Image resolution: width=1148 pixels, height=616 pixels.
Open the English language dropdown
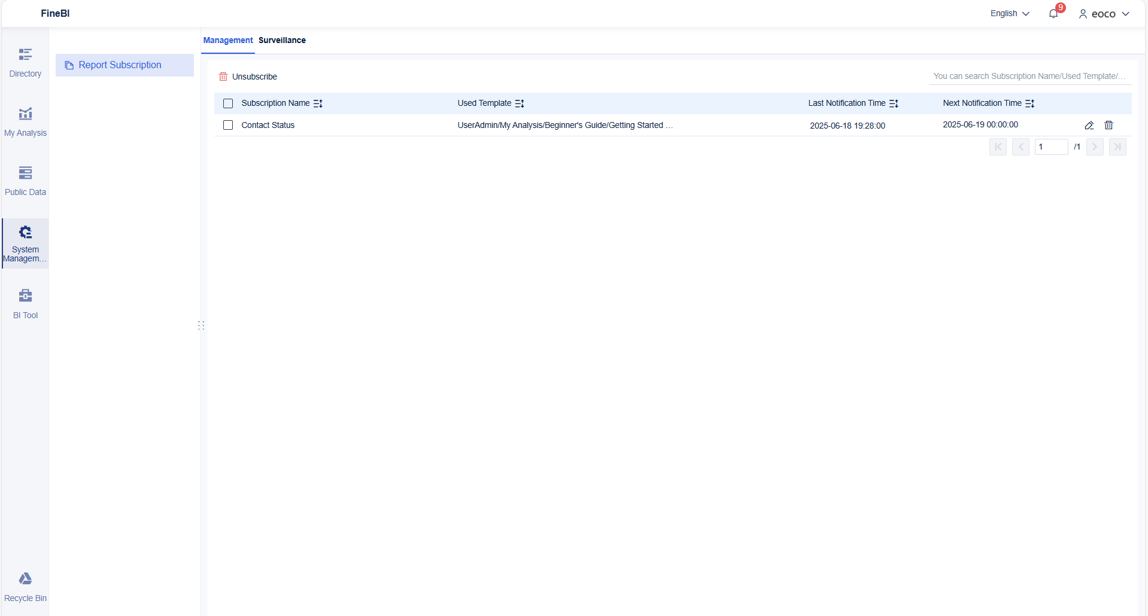click(x=1010, y=14)
